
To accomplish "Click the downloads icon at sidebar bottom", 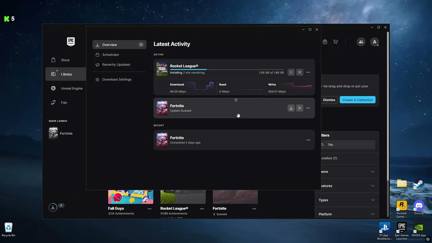I will [x=53, y=207].
